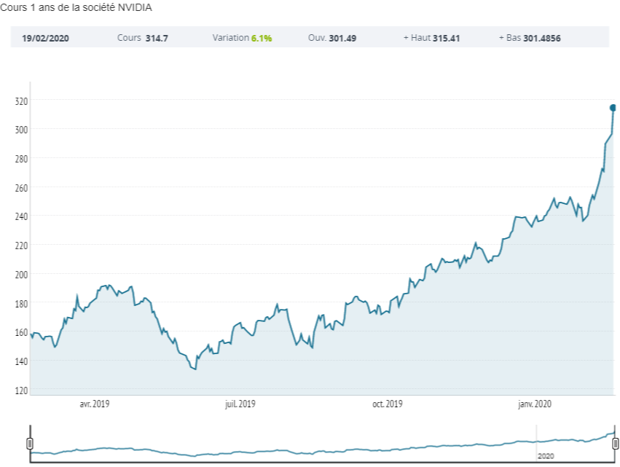The width and height of the screenshot is (620, 467).
Task: Select the Cours value 314.7
Action: [157, 39]
